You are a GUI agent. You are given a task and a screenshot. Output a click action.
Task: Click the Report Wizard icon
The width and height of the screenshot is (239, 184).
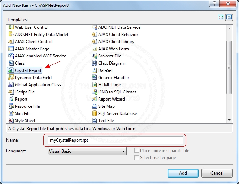[95, 99]
